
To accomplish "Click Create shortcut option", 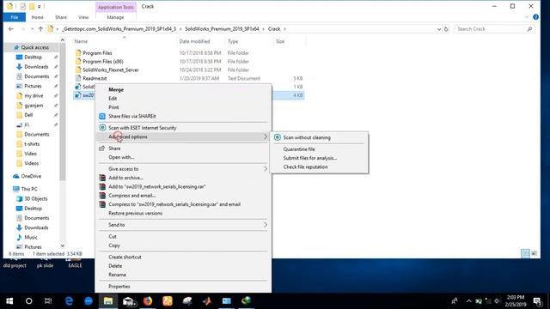I will point(125,257).
